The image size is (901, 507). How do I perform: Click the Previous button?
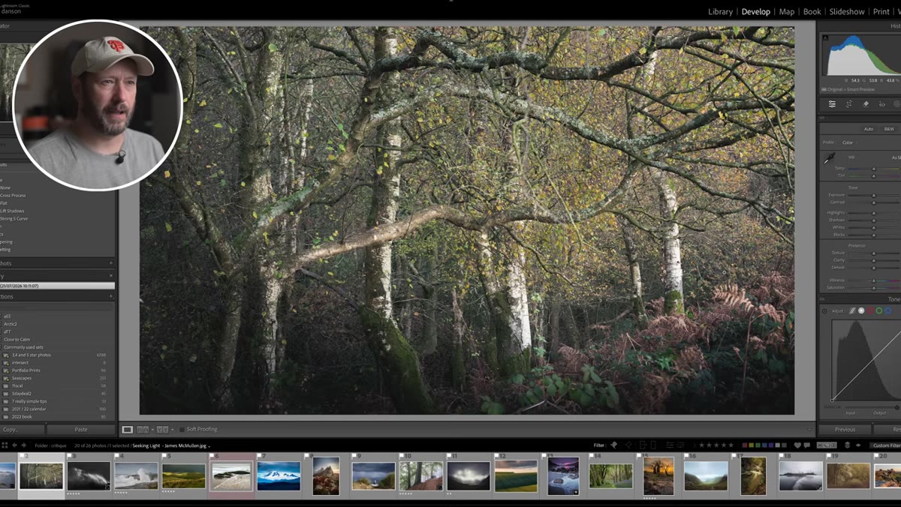pos(845,430)
